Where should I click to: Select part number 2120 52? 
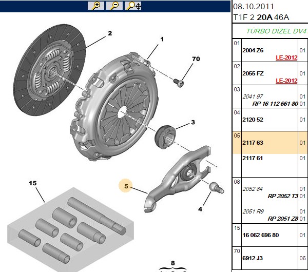point(253,120)
